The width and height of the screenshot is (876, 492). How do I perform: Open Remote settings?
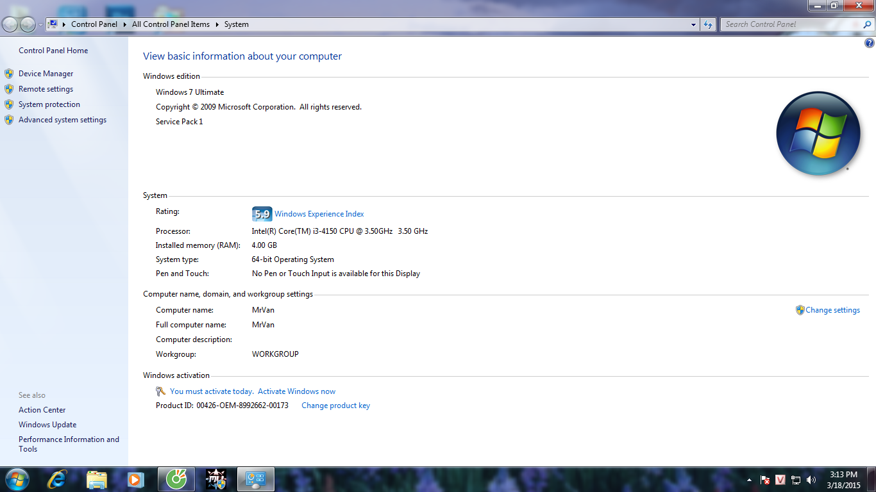pyautogui.click(x=46, y=89)
